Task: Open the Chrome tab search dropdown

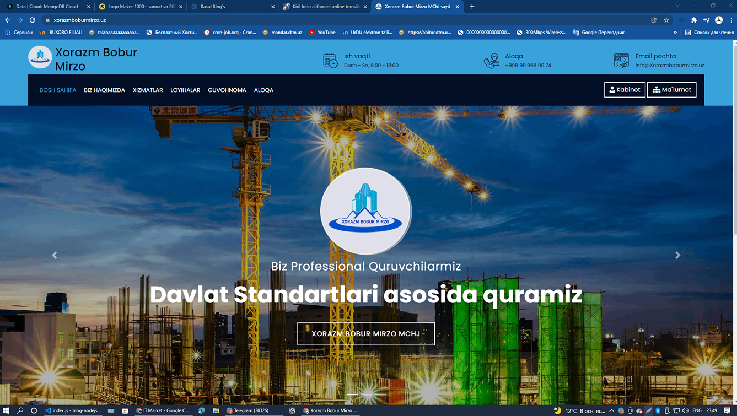Action: (677, 6)
